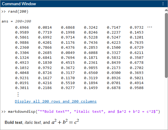Image resolution: width=168 pixels, height=130 pixels.
Task: Select matrix value 0.4923
Action: tap(22, 63)
